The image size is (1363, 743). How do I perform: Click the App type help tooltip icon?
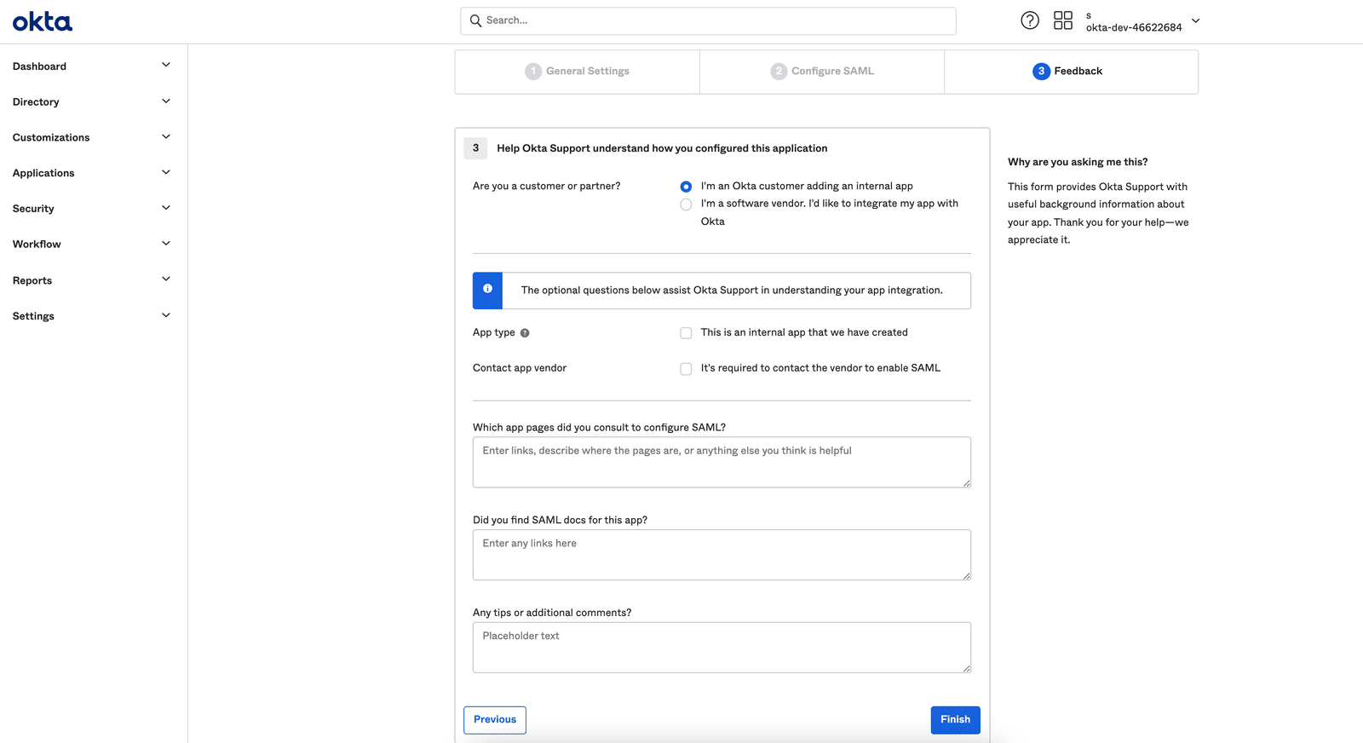[525, 333]
